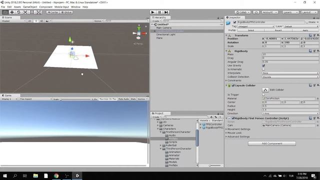Open Capsule Collider help icon
320x180 pixels.
click(310, 85)
